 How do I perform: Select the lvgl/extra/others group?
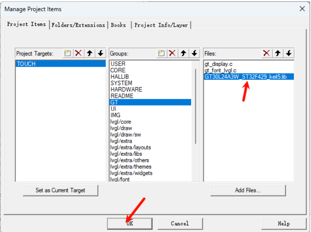pos(151,160)
